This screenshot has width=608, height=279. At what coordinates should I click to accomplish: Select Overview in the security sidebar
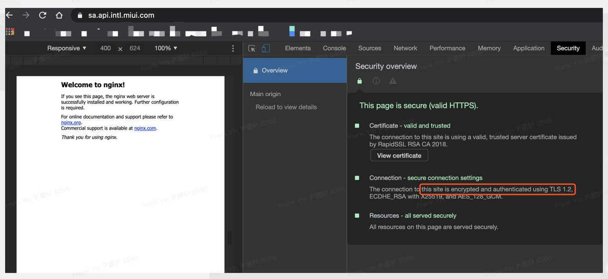[275, 70]
